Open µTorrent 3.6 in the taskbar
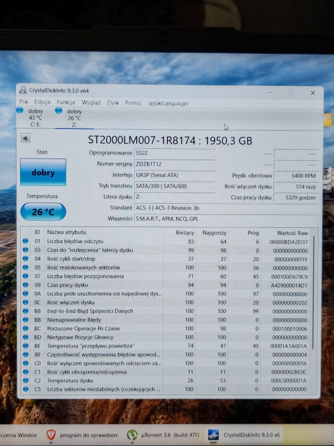This screenshot has height=446, width=334. click(163, 435)
